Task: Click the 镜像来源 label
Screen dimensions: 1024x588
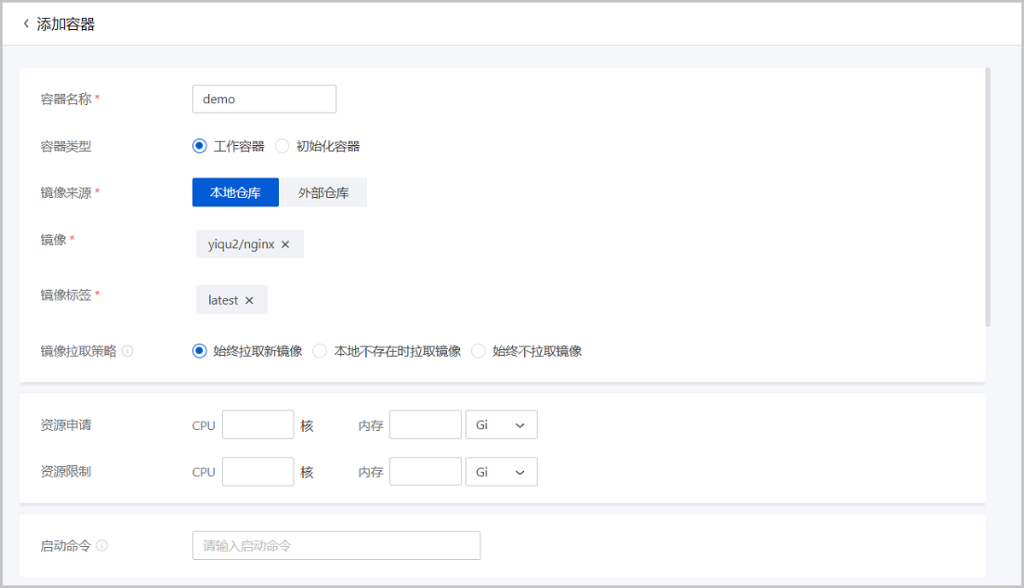Action: pos(66,193)
